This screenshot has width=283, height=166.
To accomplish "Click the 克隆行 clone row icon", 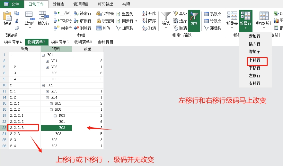I will tap(57, 28).
